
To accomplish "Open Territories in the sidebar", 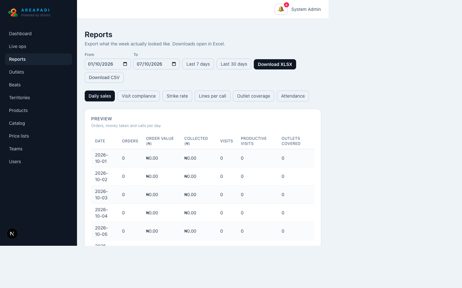I will click(x=38, y=98).
